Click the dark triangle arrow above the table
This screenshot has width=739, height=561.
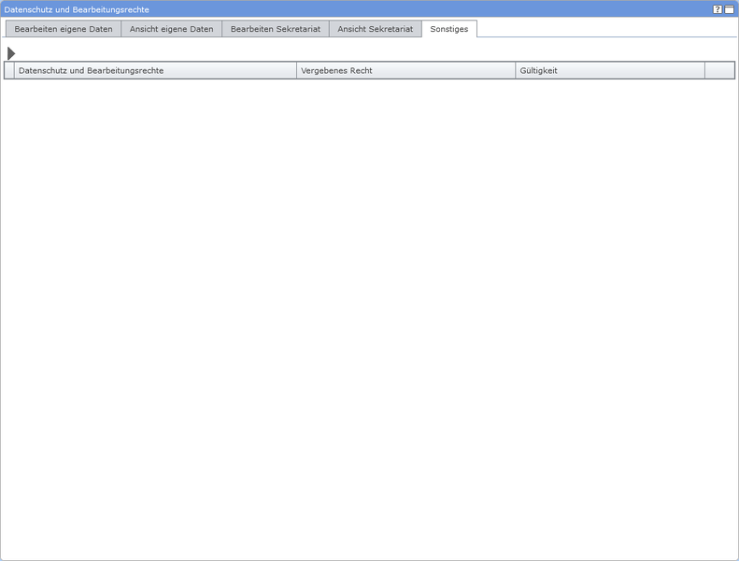pos(11,53)
